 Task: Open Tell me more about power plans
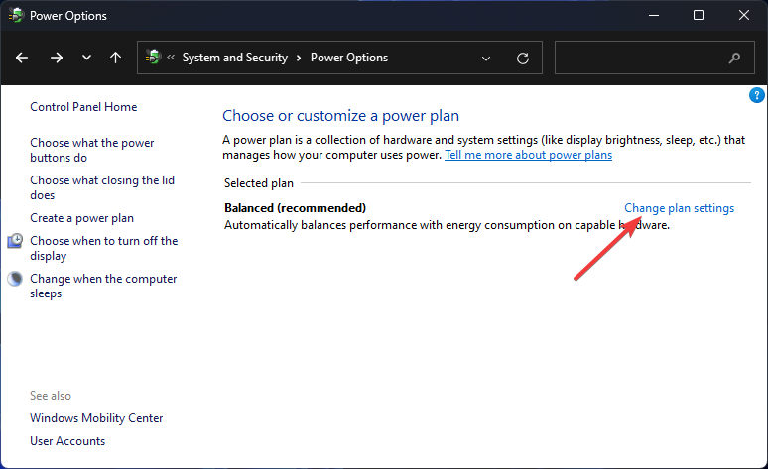pos(528,155)
